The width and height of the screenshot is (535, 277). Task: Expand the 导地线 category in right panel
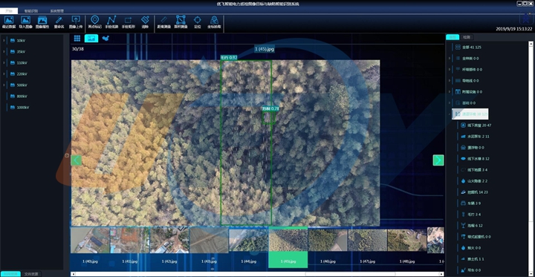click(x=450, y=80)
